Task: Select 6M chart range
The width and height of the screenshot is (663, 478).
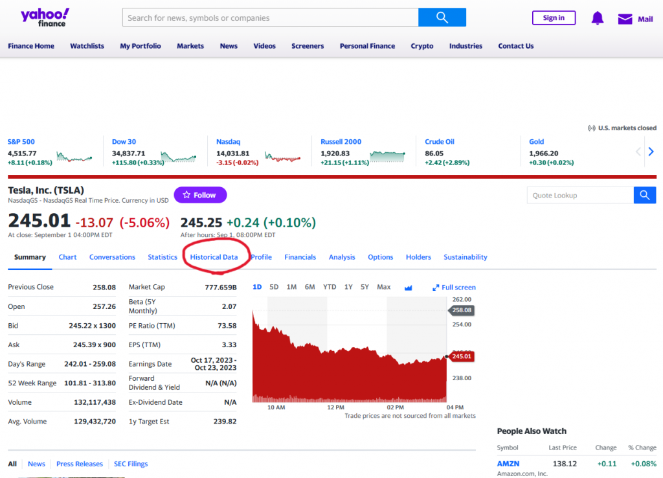Action: coord(310,287)
